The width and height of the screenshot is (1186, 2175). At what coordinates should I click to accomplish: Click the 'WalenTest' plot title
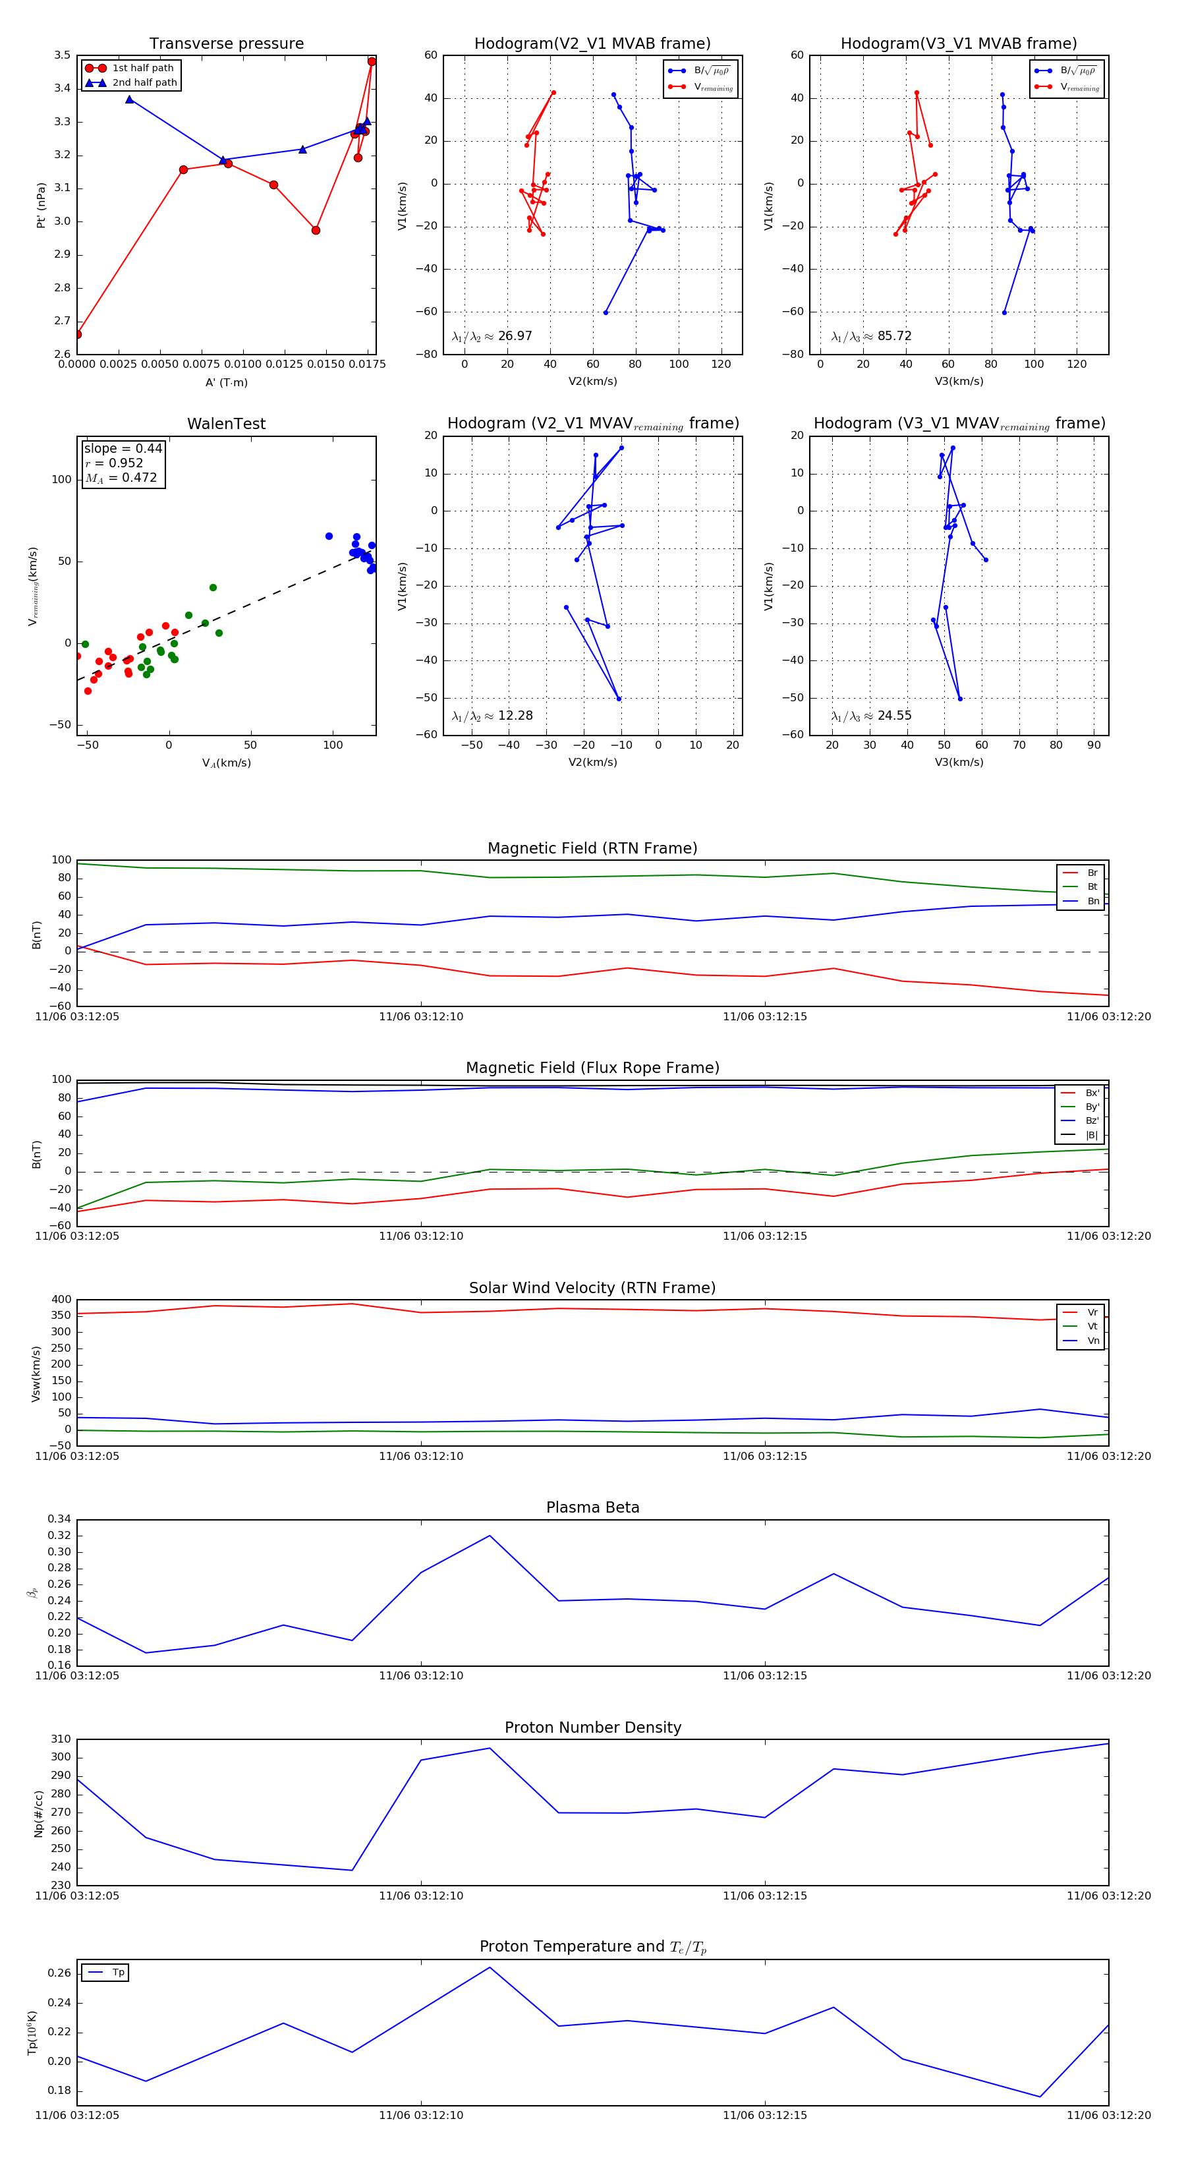pos(226,424)
